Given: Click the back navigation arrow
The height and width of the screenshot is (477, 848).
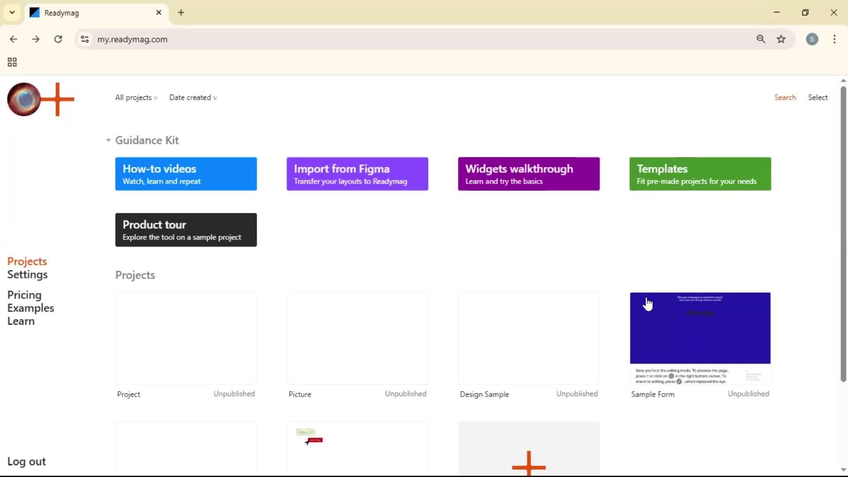Looking at the screenshot, I should click(14, 39).
